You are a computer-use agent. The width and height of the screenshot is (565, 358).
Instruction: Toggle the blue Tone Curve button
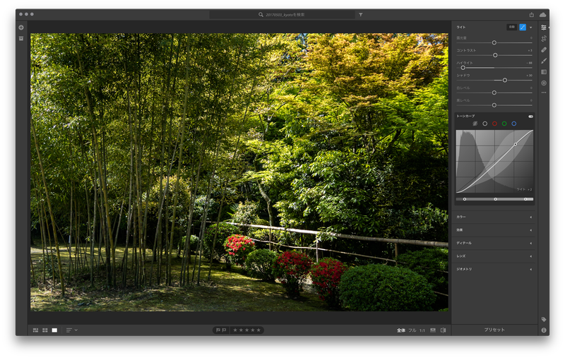point(523,28)
